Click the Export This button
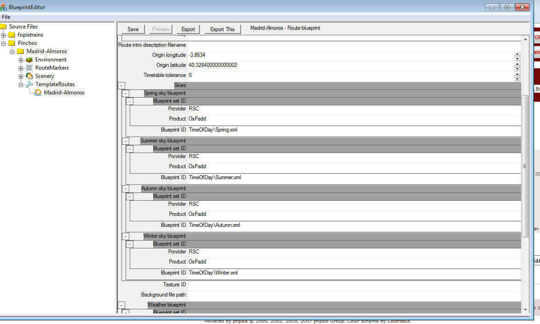Image resolution: width=540 pixels, height=324 pixels. coord(222,29)
